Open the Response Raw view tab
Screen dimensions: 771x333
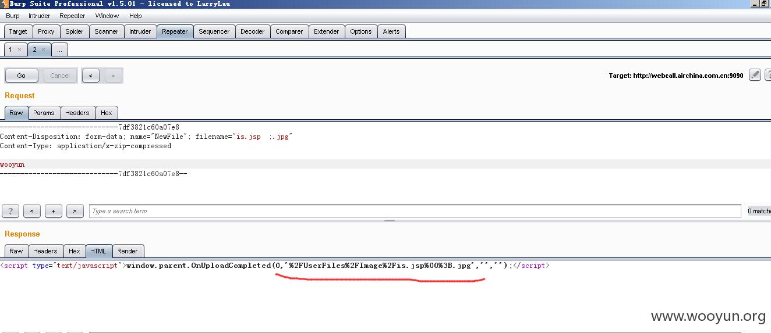point(16,251)
